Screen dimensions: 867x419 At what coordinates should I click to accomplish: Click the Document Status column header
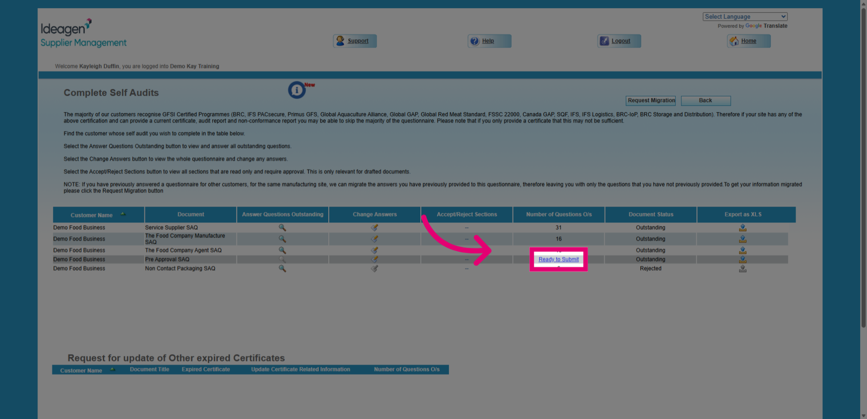[651, 215]
